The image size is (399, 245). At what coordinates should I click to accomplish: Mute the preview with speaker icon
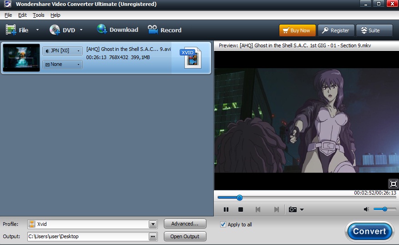[366, 209]
